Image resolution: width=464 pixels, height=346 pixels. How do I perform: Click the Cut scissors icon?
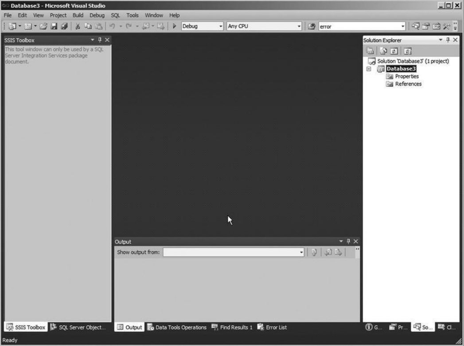click(x=78, y=26)
